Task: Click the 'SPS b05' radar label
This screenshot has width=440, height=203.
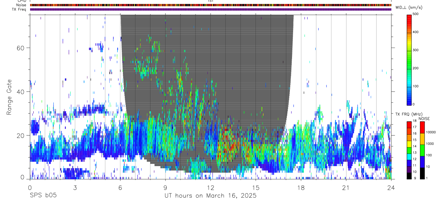Action: (43, 196)
